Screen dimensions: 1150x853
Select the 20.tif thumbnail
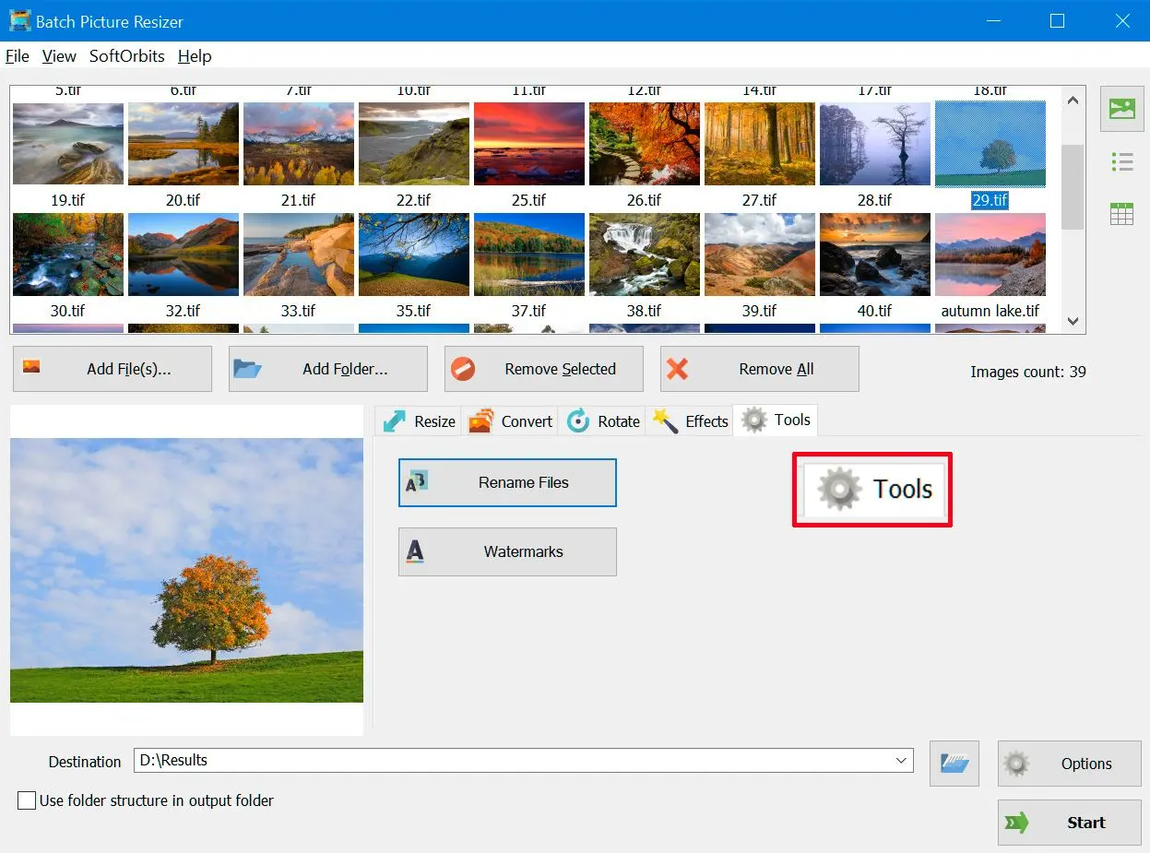[184, 255]
